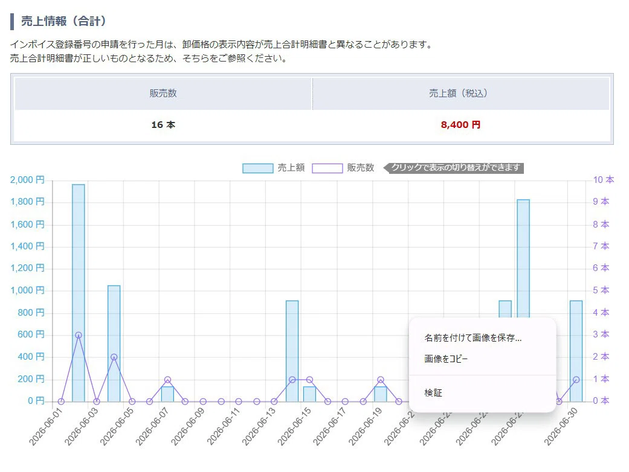This screenshot has height=472, width=629.
Task: Click the 1 本 data point at 2026-06-30
Action: 576,380
